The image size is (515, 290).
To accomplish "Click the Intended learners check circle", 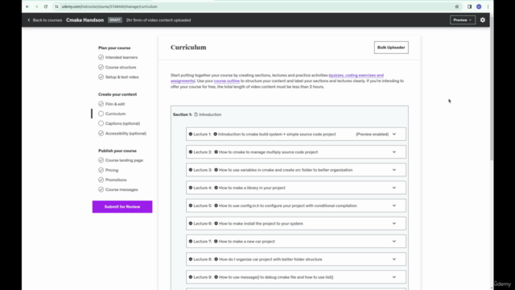I will coord(101,57).
